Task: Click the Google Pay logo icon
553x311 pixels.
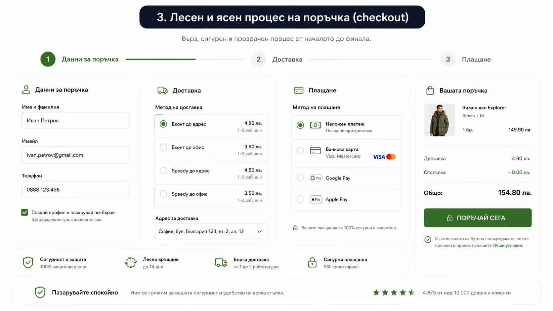Action: (x=316, y=178)
